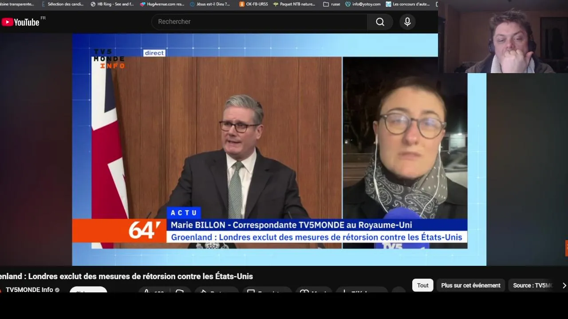The height and width of the screenshot is (319, 568).
Task: Open the TV5MONDE Info channel
Action: 29,290
